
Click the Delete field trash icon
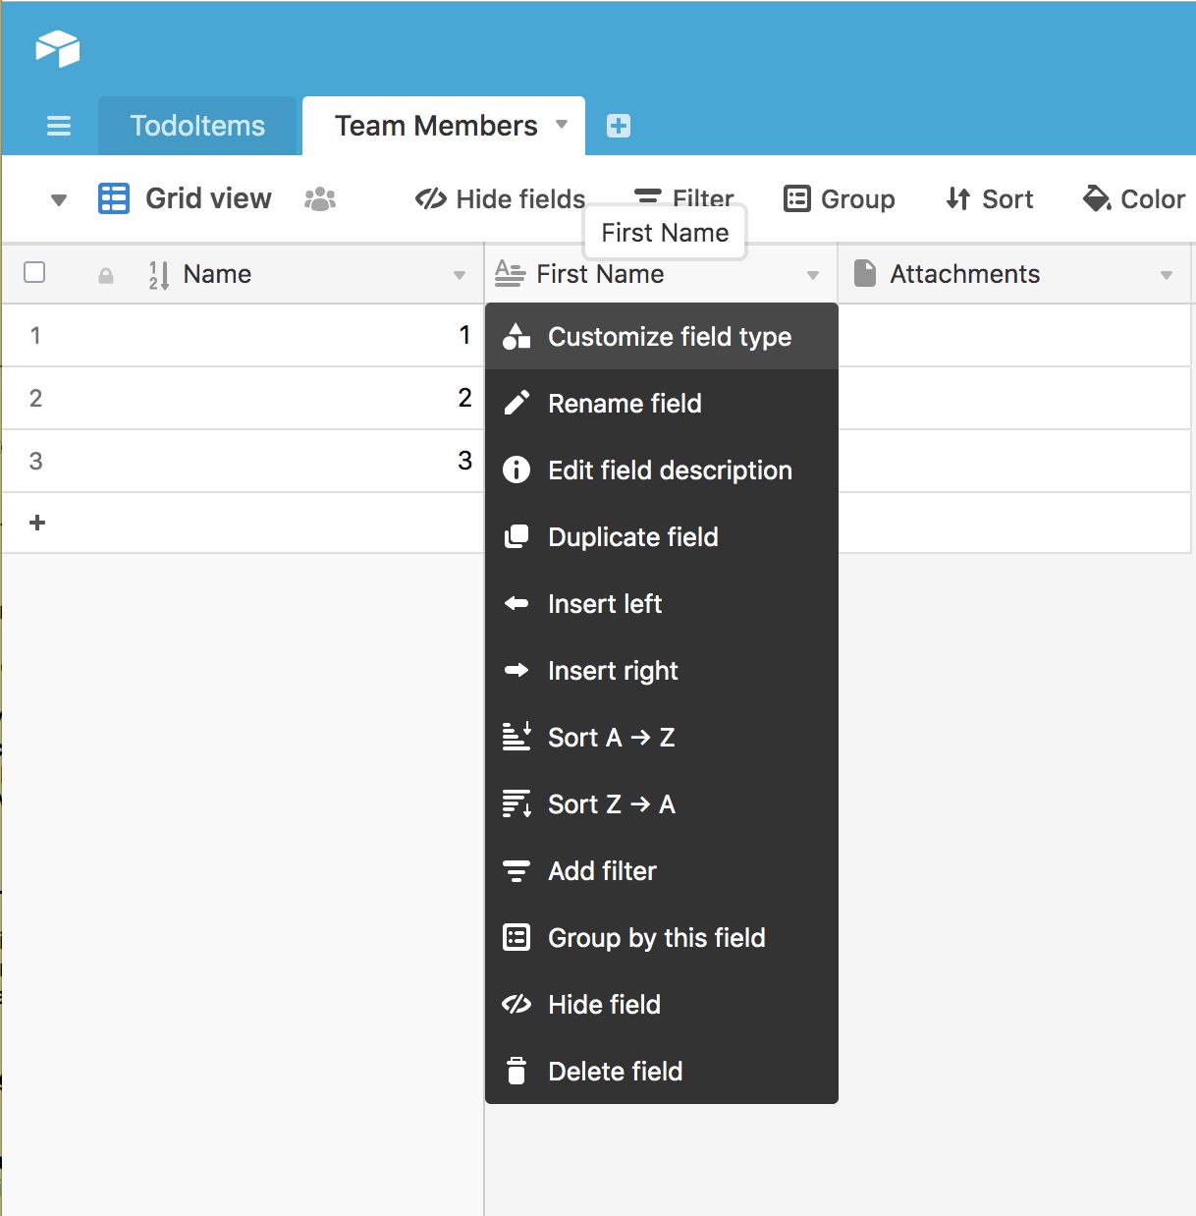point(516,1071)
